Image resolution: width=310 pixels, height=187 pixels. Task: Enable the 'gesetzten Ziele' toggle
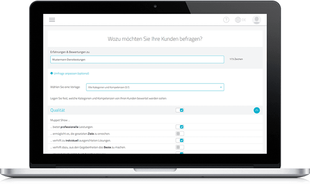[x=180, y=133]
